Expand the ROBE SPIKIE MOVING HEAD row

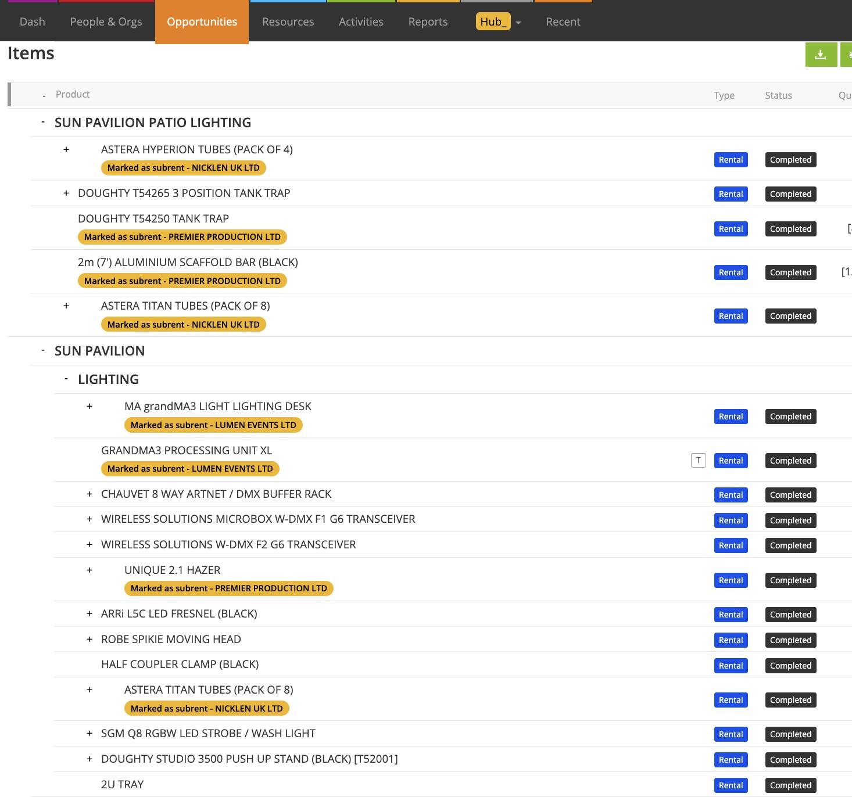(90, 639)
